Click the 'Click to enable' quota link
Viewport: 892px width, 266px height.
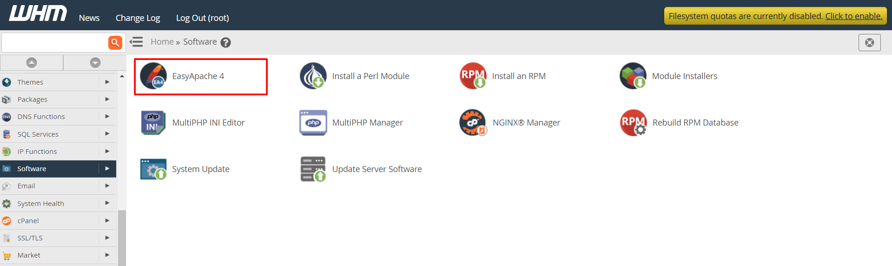(854, 16)
